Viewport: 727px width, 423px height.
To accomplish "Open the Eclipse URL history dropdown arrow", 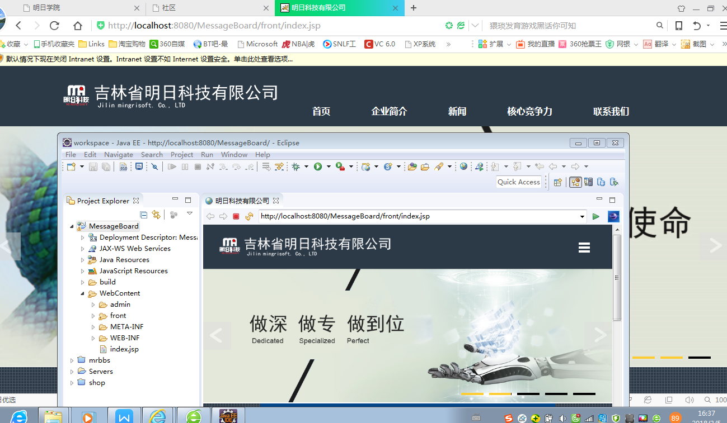I will [582, 217].
